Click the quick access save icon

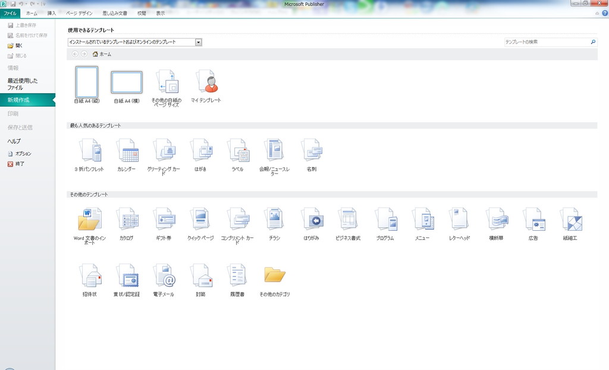pos(13,4)
